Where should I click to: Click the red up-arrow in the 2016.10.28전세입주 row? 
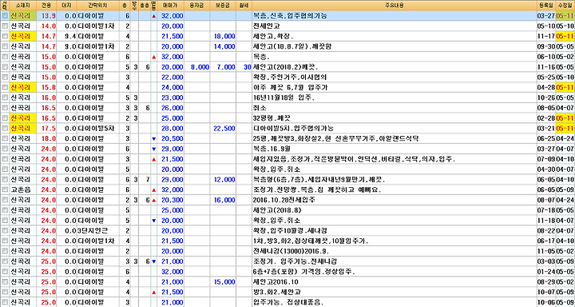(153, 200)
